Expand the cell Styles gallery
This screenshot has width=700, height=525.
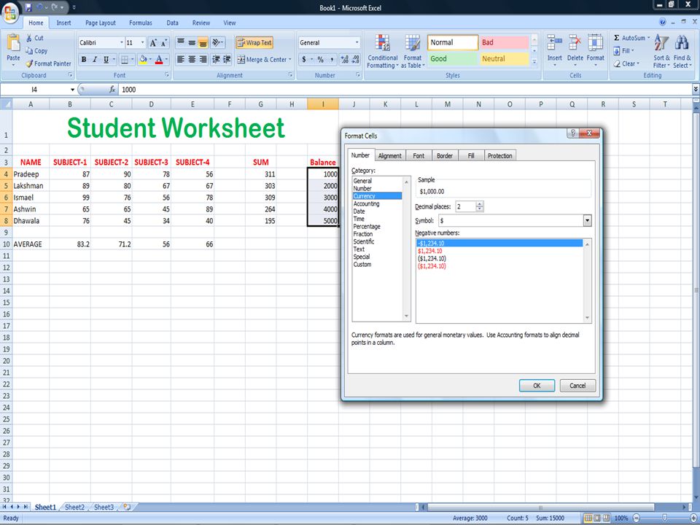534,62
